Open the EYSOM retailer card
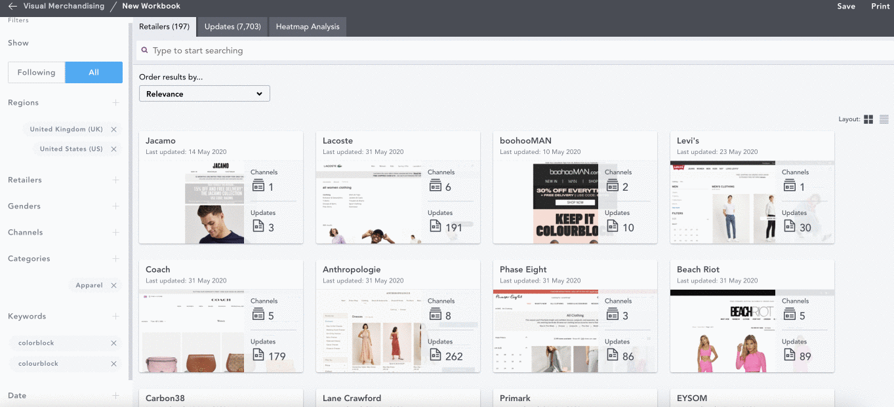894x407 pixels. click(752, 398)
